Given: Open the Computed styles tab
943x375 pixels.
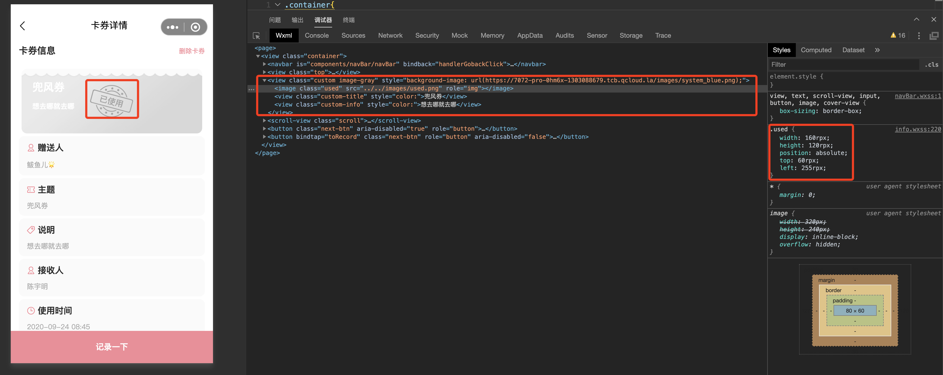Looking at the screenshot, I should [x=815, y=50].
